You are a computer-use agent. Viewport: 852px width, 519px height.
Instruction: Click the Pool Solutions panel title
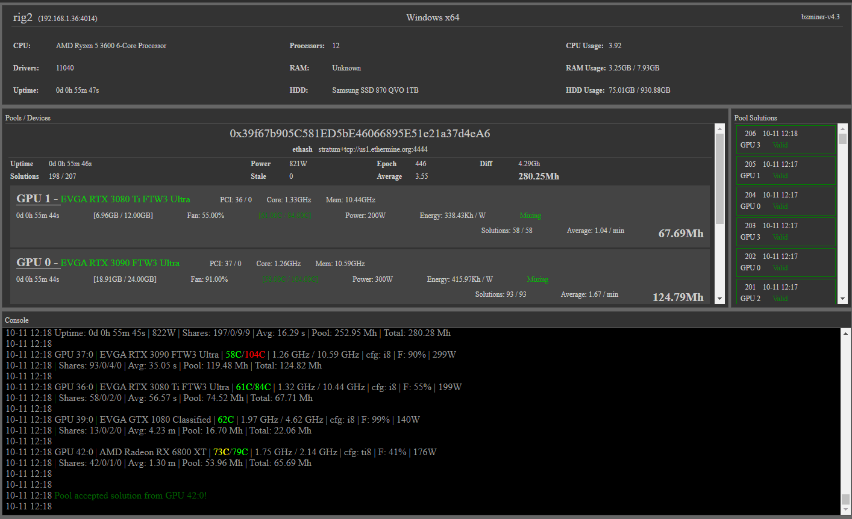click(x=756, y=118)
